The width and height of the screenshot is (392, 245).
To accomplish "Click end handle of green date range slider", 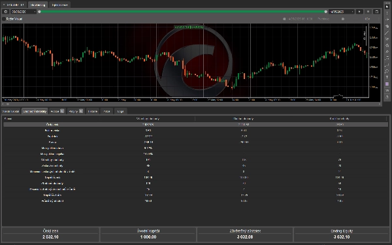I will pyautogui.click(x=326, y=12).
